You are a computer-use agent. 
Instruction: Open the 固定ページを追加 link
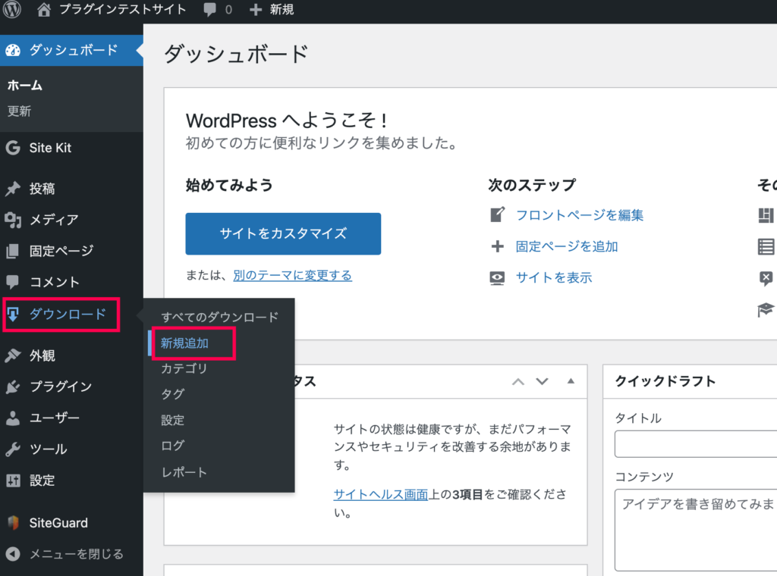(x=566, y=246)
